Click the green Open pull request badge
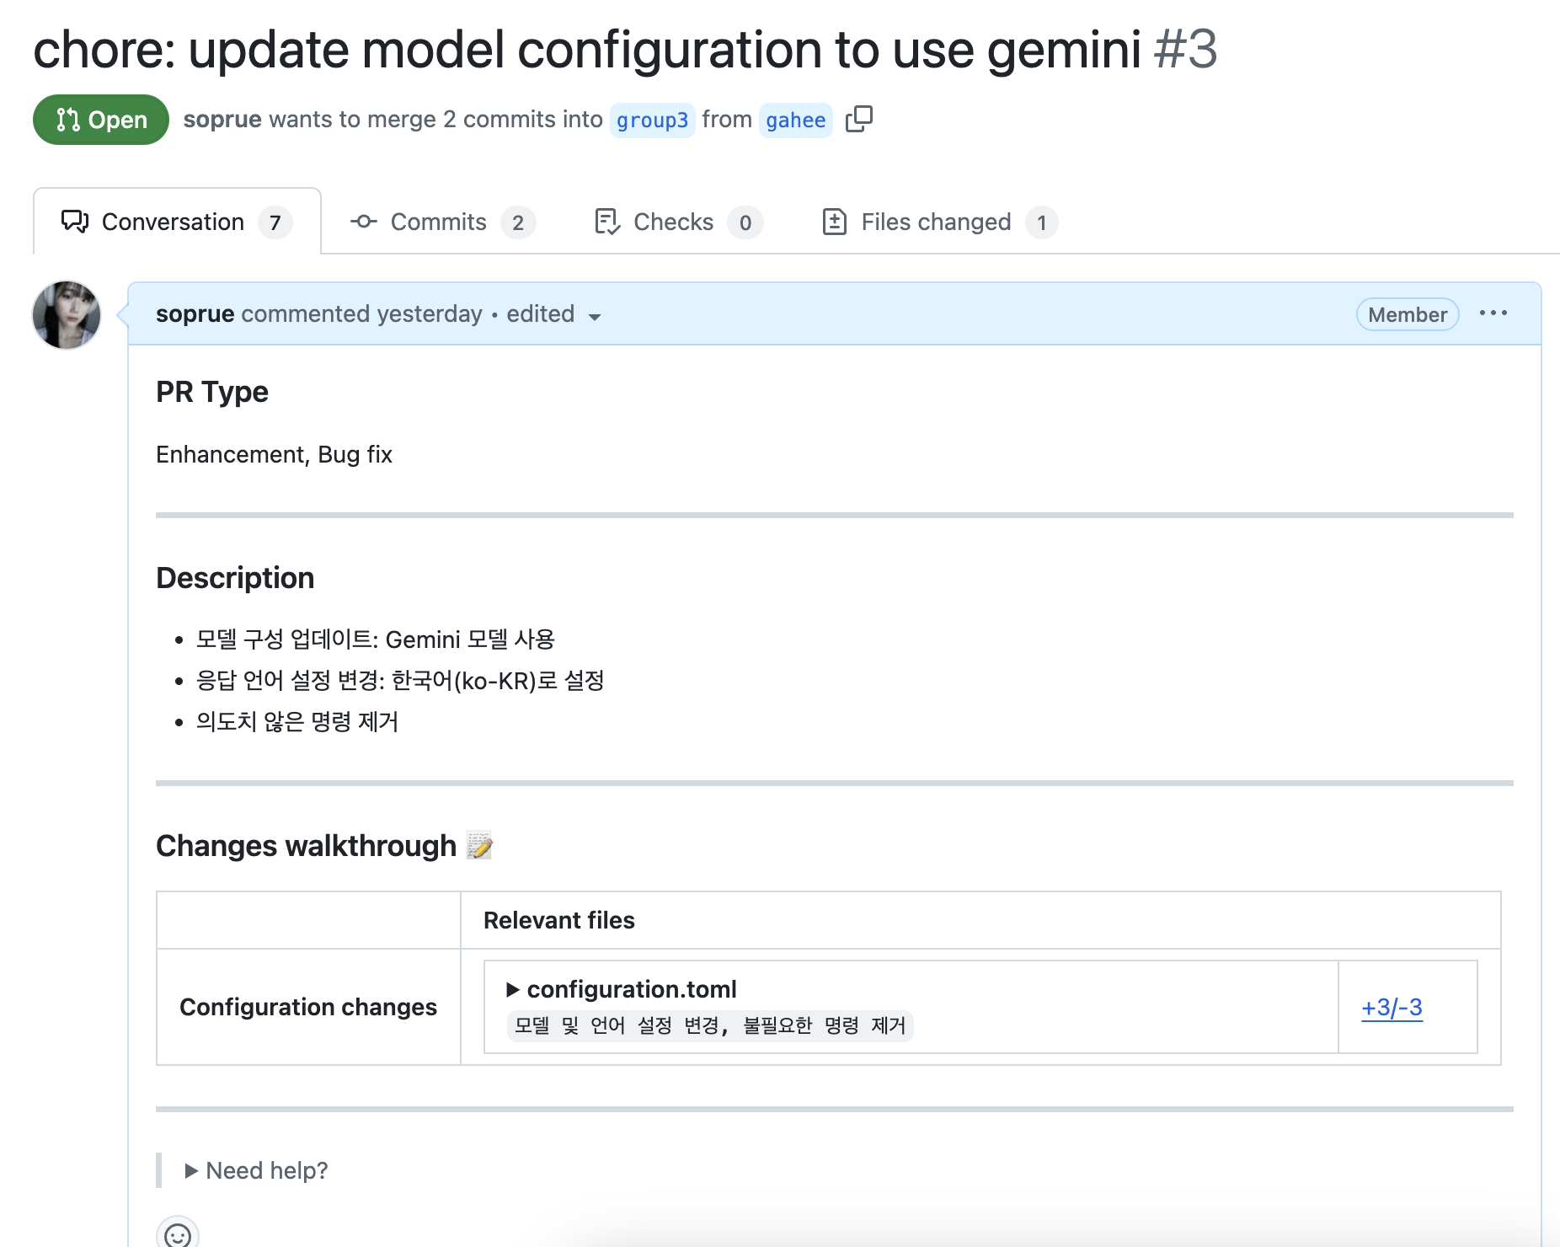This screenshot has height=1247, width=1560. (101, 120)
